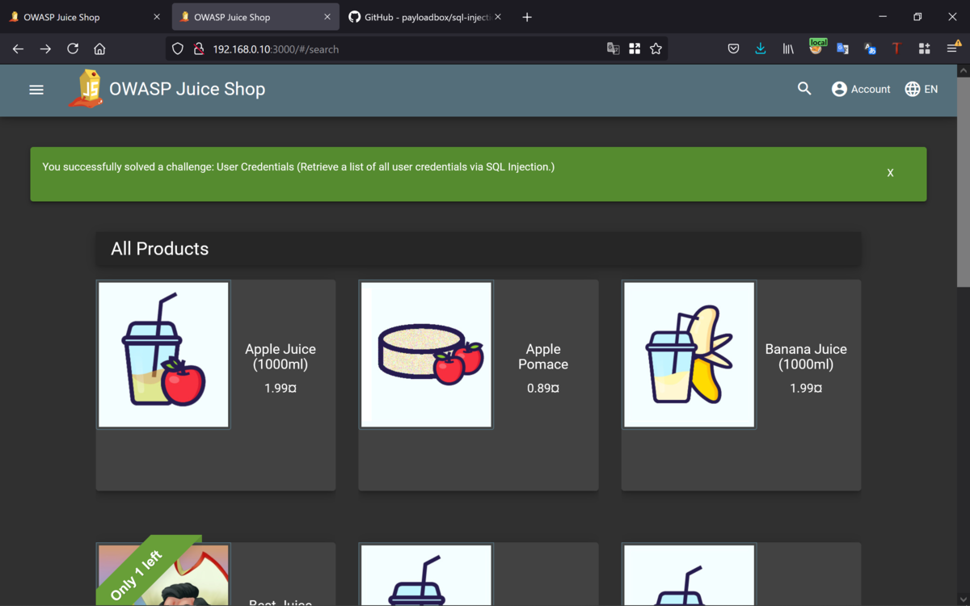Close the first OWASP Juice Shop tab
The width and height of the screenshot is (970, 606).
point(157,17)
